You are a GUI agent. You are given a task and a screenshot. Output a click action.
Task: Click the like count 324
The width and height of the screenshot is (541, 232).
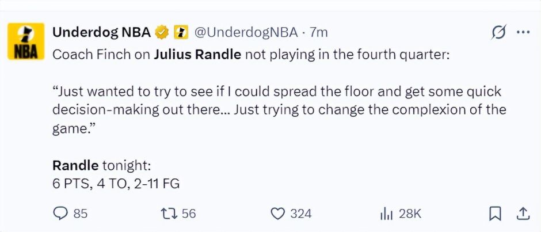pyautogui.click(x=300, y=214)
